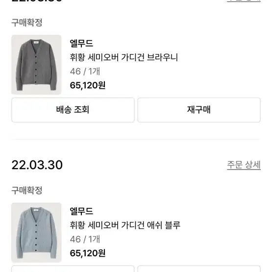Image resolution: width=272 pixels, height=272 pixels.
Task: Tap the 배송 조회 button
Action: pos(73,110)
